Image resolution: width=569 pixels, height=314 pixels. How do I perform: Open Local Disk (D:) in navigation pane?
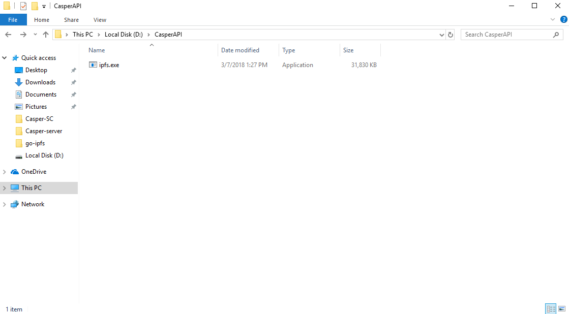pos(44,155)
